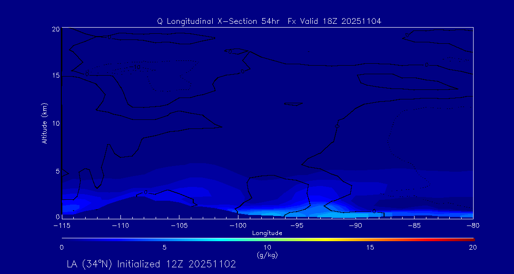This screenshot has width=514, height=274.
Task: Click "LA (34°N) Initialized 12Z 20251102" caption
Action: point(151,264)
